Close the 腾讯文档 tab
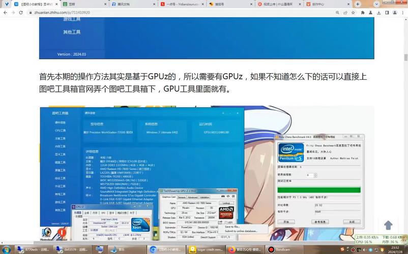The height and width of the screenshot is (254, 408). 154,4
